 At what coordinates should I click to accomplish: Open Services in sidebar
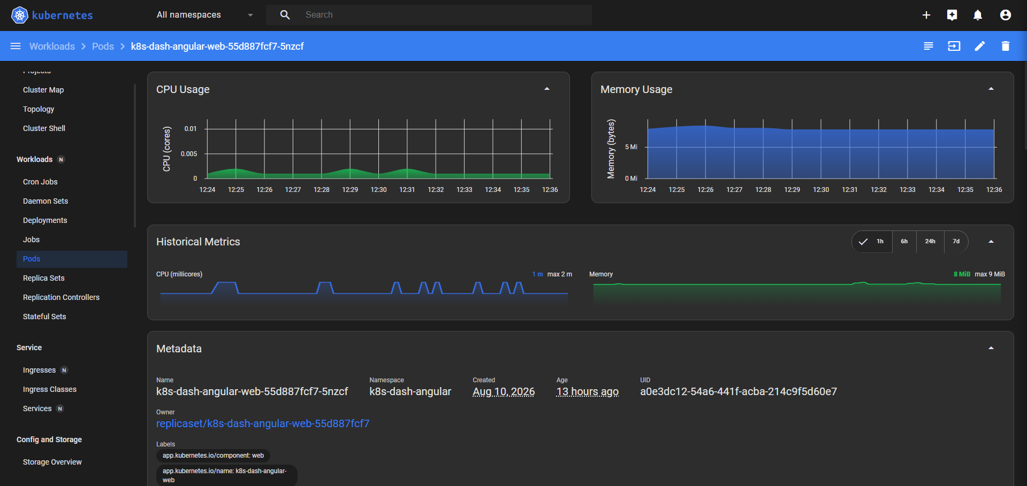[x=37, y=408]
